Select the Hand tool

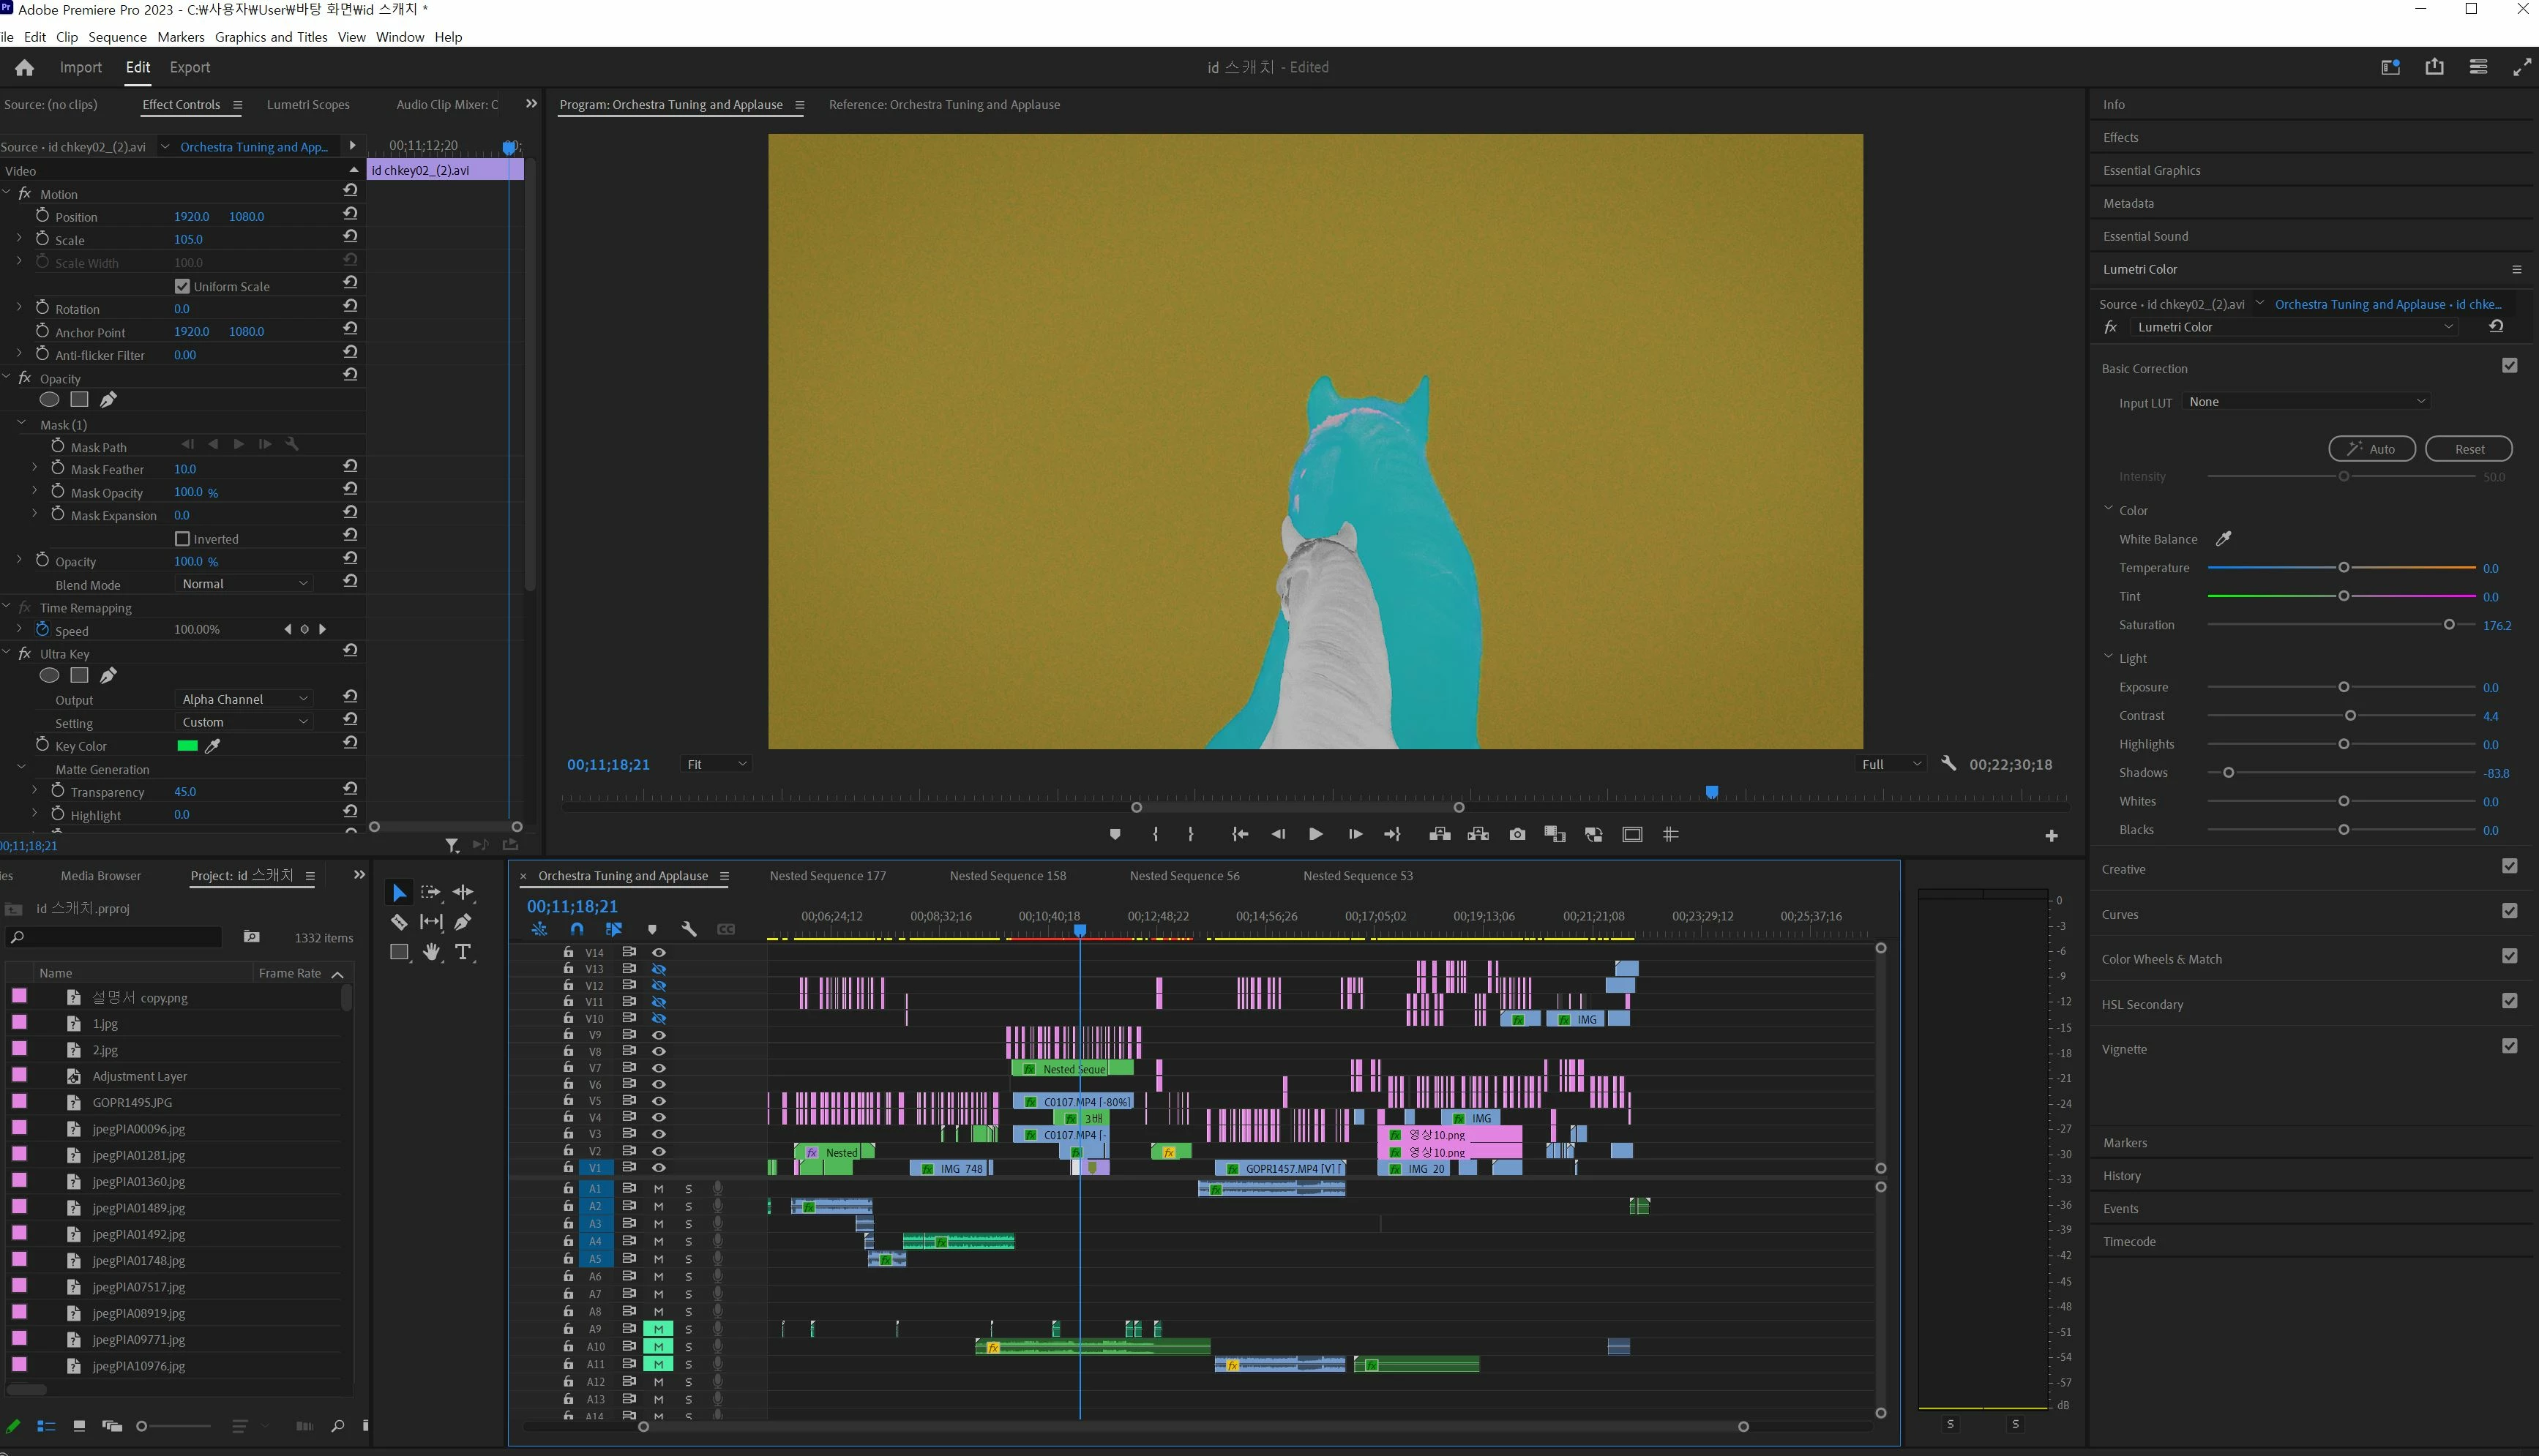tap(431, 952)
